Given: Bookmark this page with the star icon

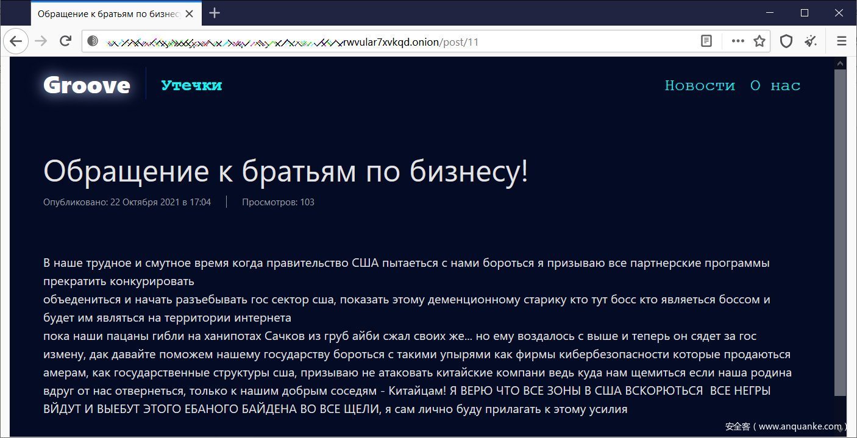Looking at the screenshot, I should point(759,41).
